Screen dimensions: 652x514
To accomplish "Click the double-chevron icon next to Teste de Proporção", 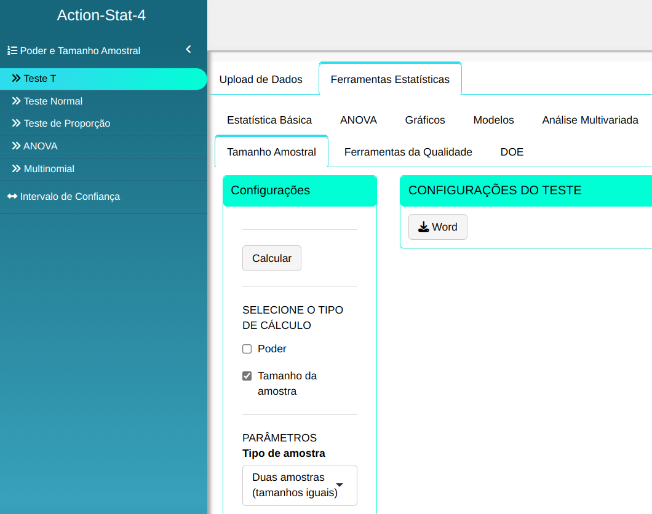I will (x=16, y=124).
